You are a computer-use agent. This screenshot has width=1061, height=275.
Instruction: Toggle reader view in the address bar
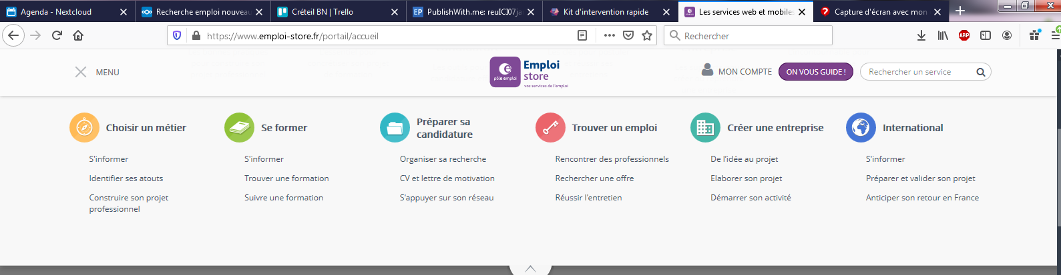(582, 36)
